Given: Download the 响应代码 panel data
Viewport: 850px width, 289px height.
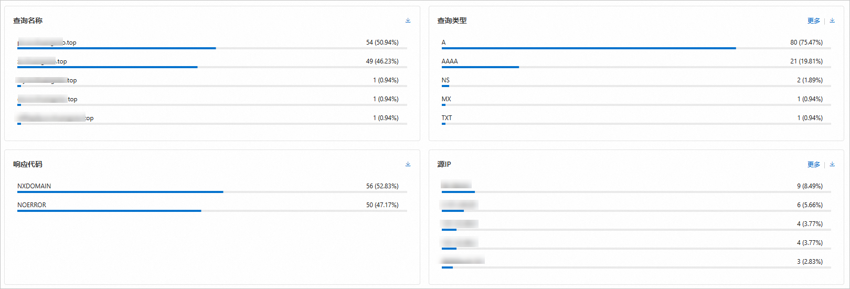Looking at the screenshot, I should point(408,164).
